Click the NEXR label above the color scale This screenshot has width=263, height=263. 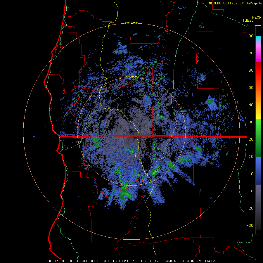click(257, 18)
